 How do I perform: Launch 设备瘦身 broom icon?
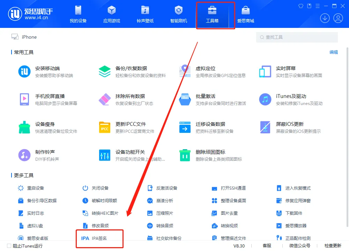tap(24, 127)
